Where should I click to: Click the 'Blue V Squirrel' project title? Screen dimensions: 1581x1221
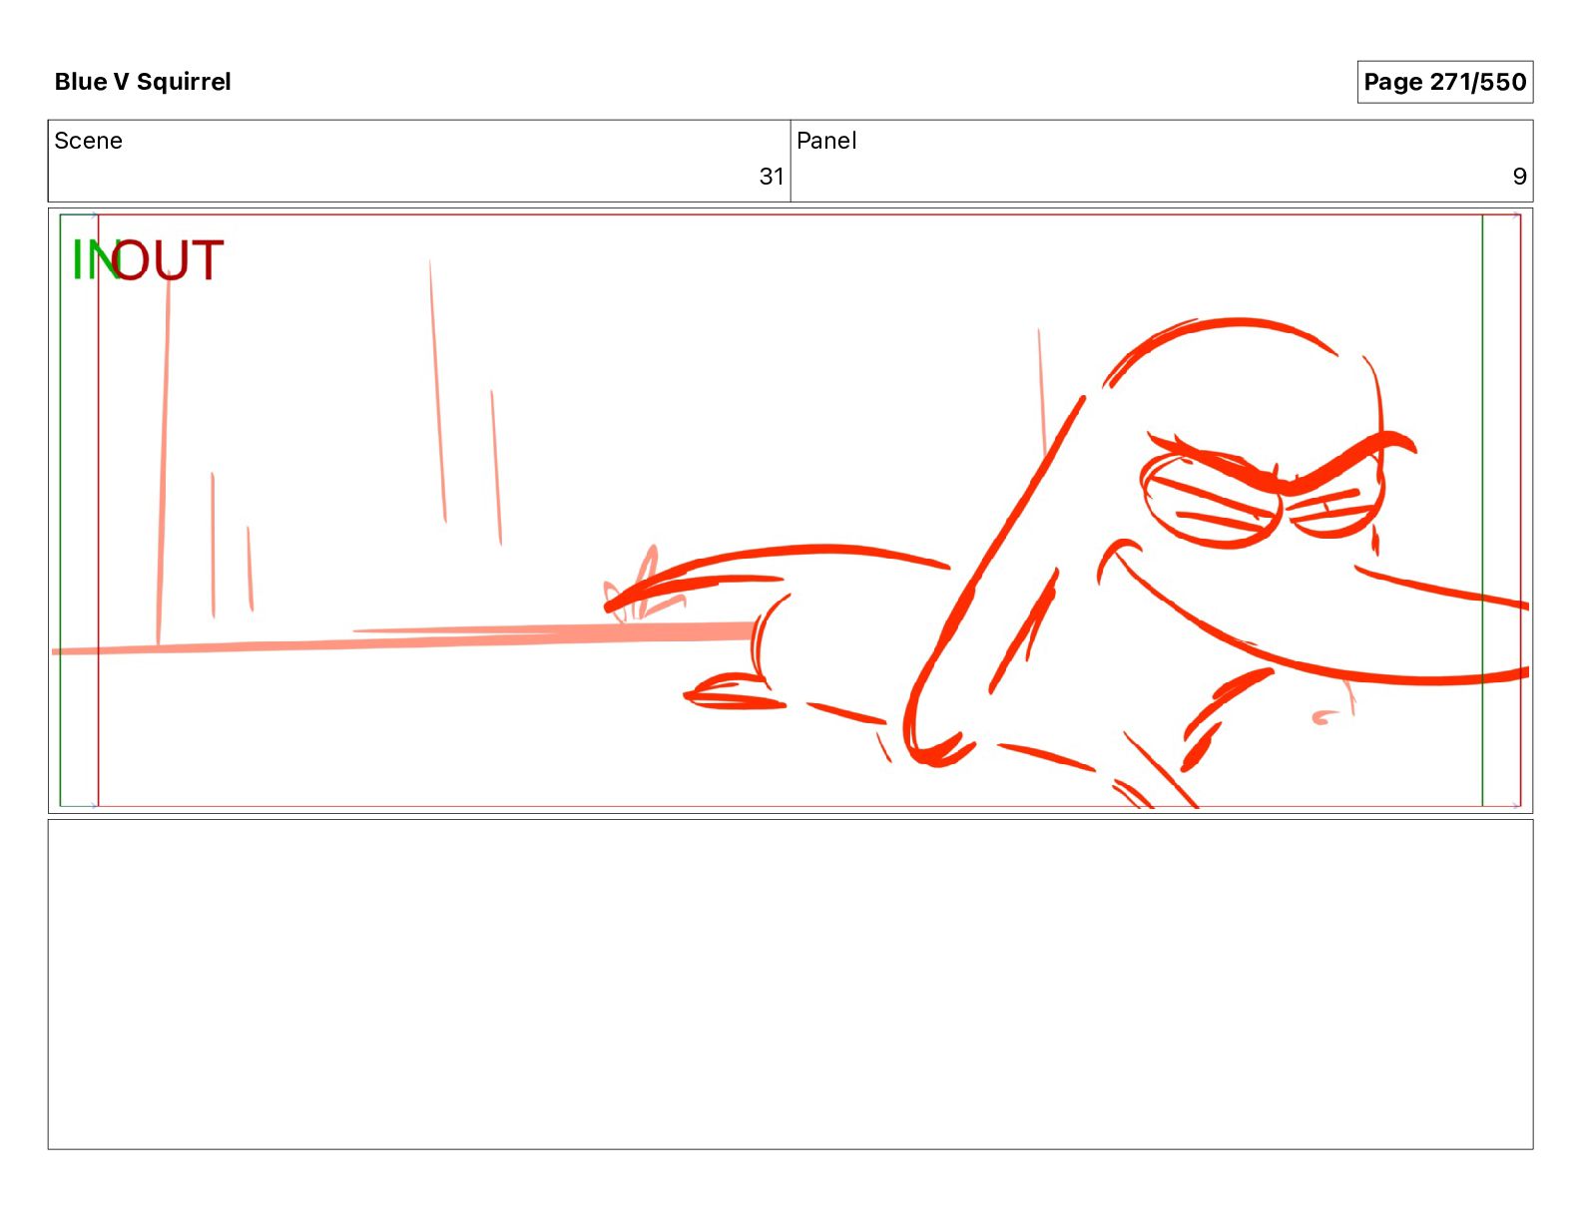[x=143, y=82]
